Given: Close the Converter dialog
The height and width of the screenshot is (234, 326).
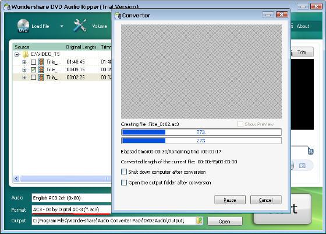Looking at the screenshot, I should [282, 15].
